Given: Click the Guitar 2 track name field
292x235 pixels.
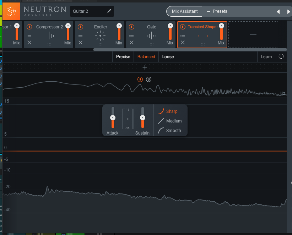Looking at the screenshot, I should pos(92,11).
